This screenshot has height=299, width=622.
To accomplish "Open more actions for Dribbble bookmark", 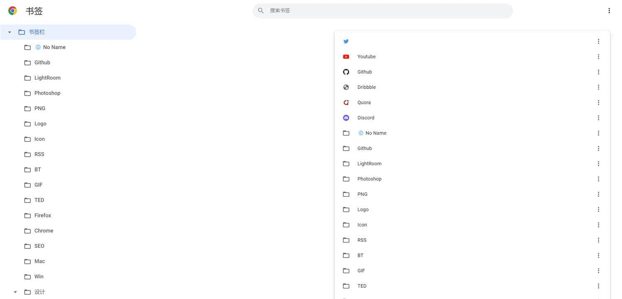I will (x=598, y=87).
